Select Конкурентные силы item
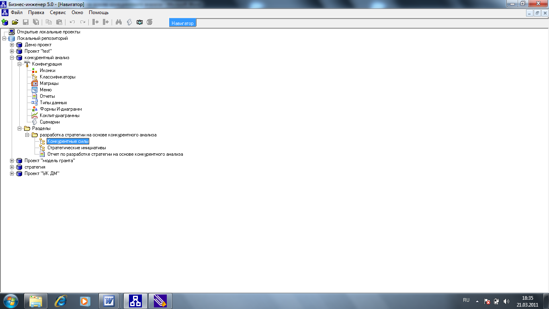 click(68, 141)
